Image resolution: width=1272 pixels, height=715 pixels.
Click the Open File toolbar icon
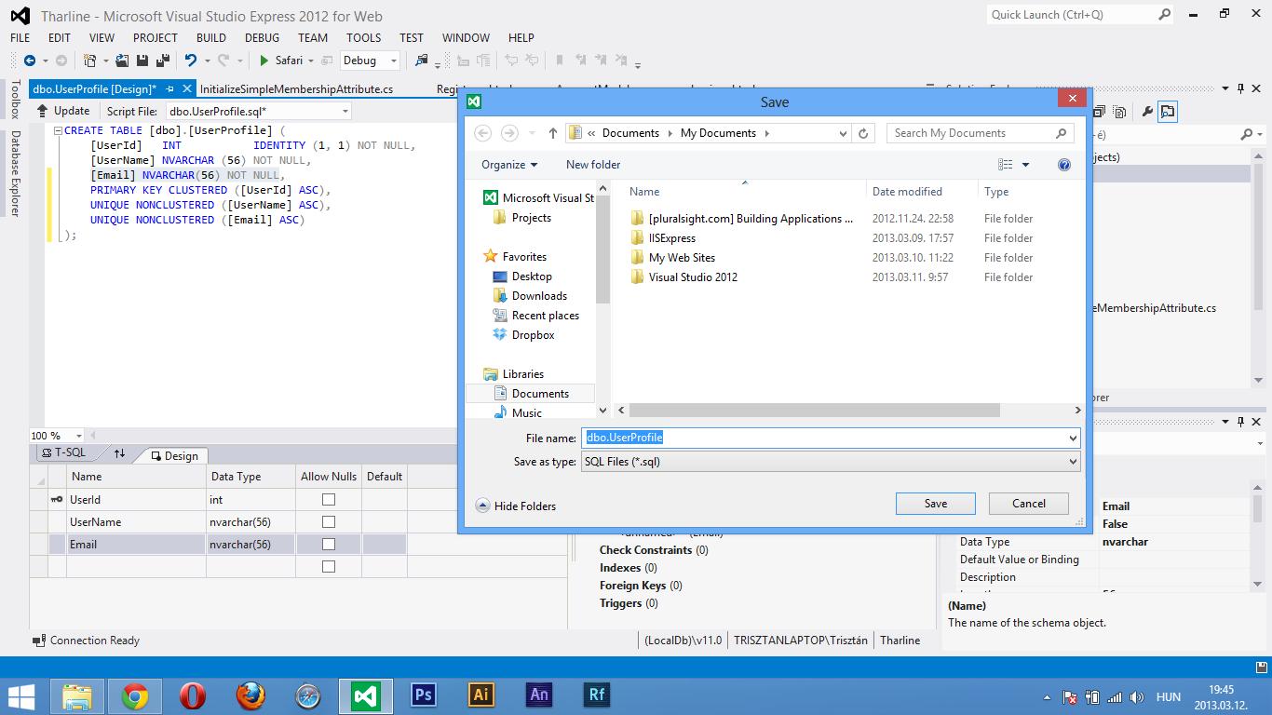pos(124,61)
